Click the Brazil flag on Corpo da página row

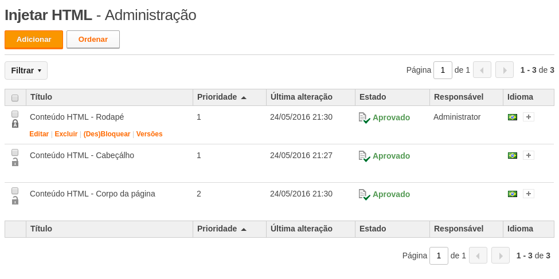click(513, 194)
